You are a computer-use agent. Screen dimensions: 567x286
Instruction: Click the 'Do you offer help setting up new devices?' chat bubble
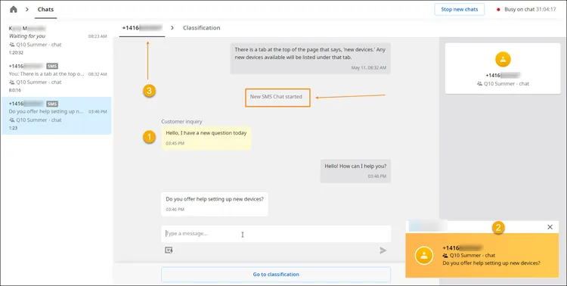215,204
